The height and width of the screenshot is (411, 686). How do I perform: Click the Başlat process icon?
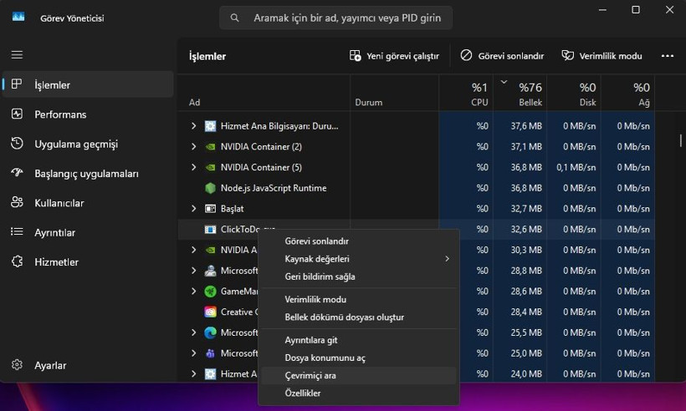point(211,209)
